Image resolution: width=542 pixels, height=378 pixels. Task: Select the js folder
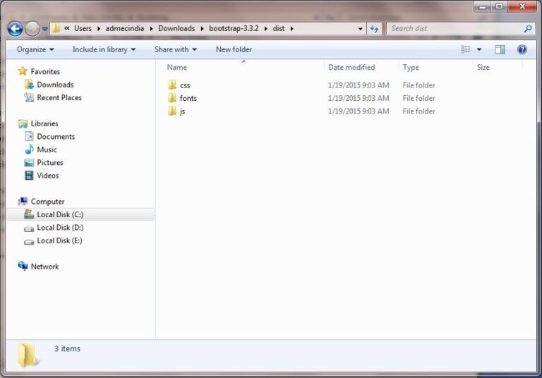[x=182, y=111]
